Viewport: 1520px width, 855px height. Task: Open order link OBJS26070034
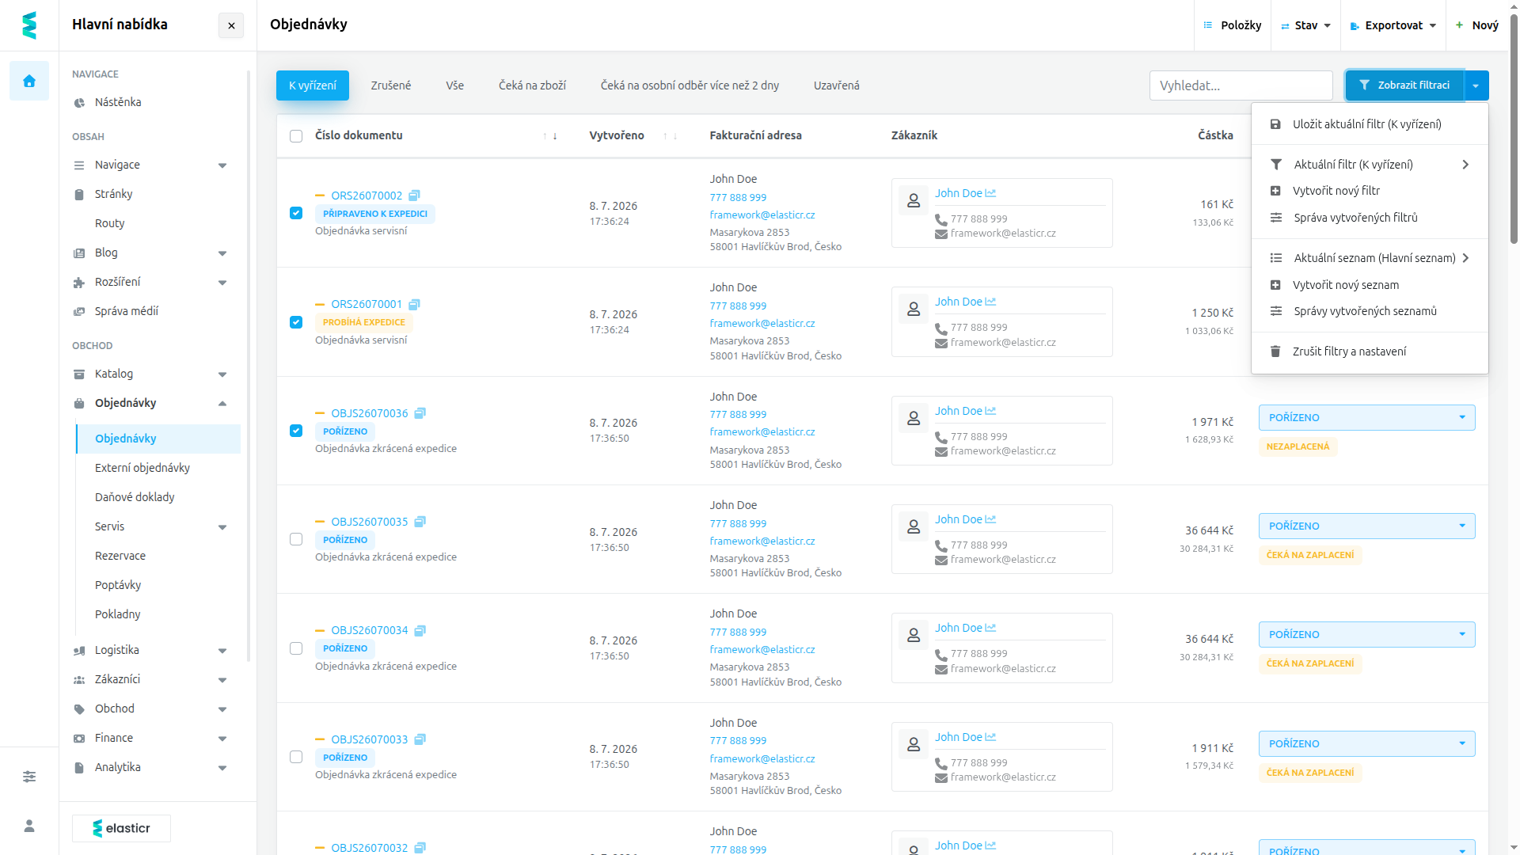pyautogui.click(x=370, y=630)
